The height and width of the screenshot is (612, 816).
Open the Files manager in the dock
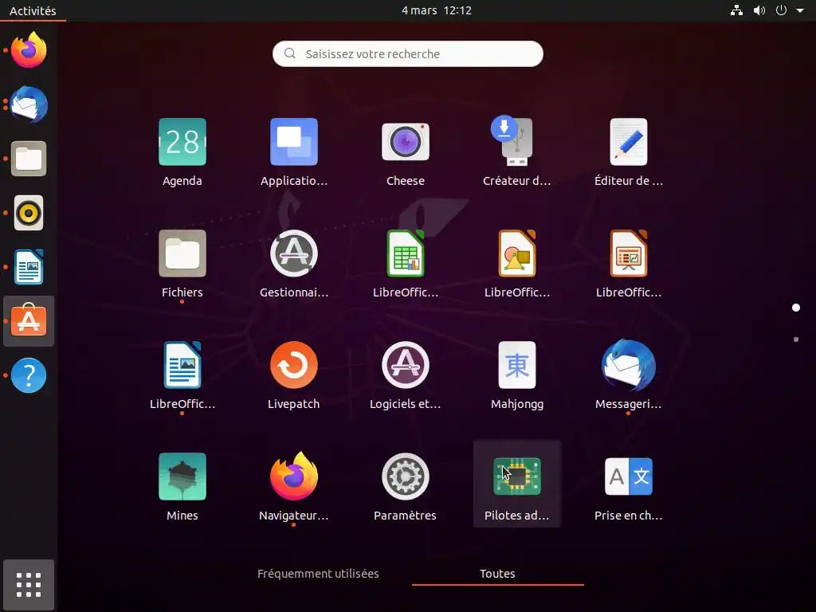coord(29,159)
